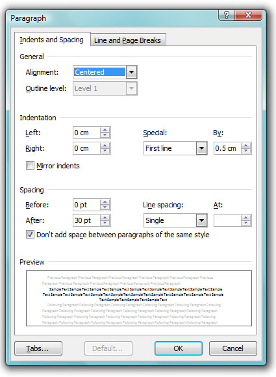Open the Tabs... dialog button

coord(38,348)
